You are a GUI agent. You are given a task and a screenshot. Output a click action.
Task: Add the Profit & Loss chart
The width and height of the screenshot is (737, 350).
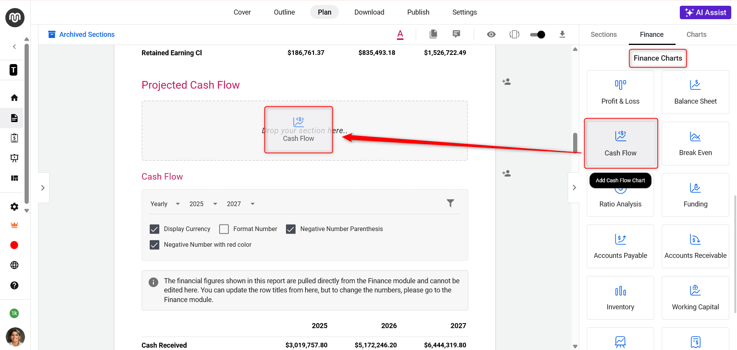point(620,92)
